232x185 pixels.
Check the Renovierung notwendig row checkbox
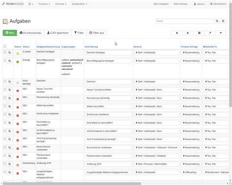(5, 98)
